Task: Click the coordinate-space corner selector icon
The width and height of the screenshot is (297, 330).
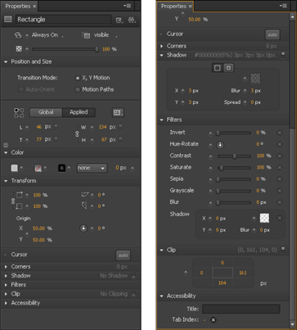Action: click(19, 113)
